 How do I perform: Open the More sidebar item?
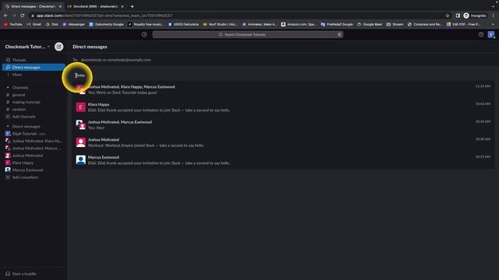(x=34, y=75)
